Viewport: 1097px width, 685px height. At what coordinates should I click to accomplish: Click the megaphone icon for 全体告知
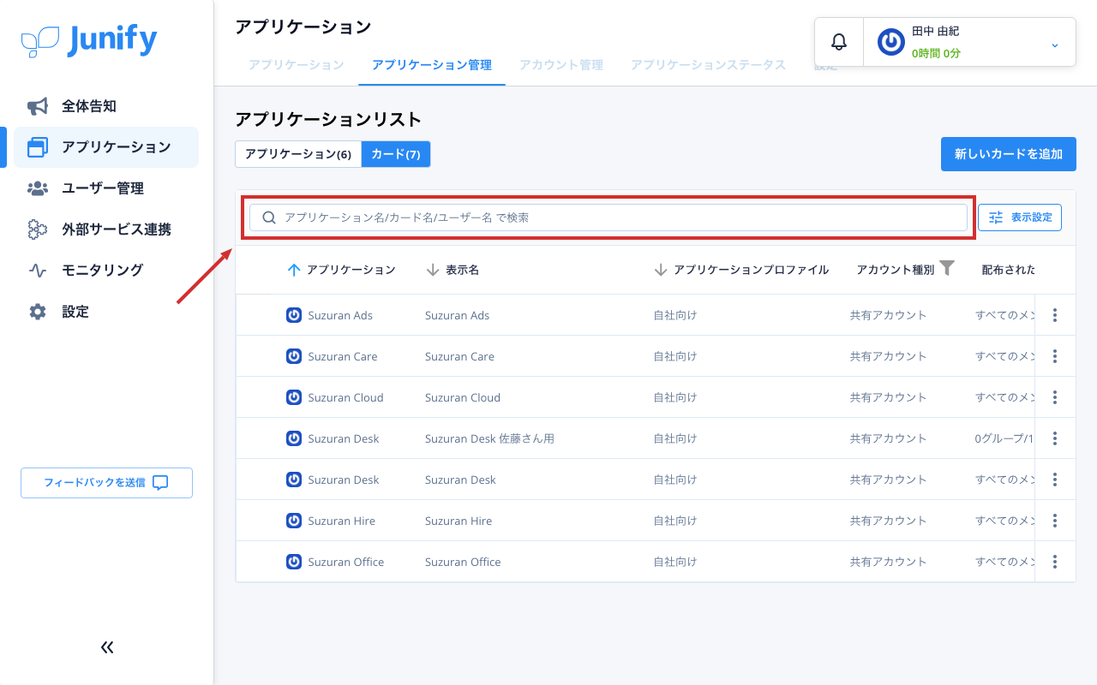[x=38, y=106]
